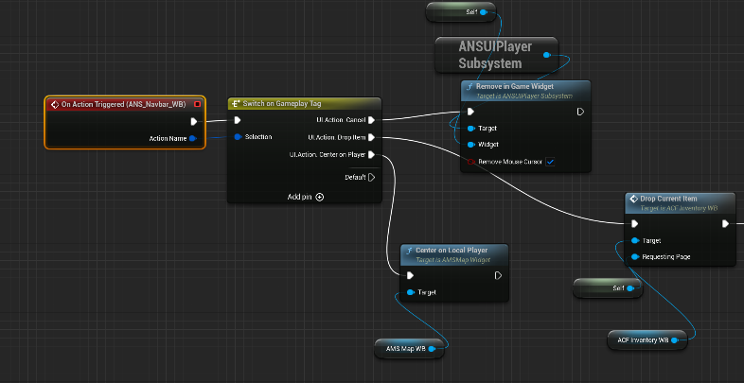
Task: Click the UI.Action.Center on Player output pin
Action: point(371,154)
